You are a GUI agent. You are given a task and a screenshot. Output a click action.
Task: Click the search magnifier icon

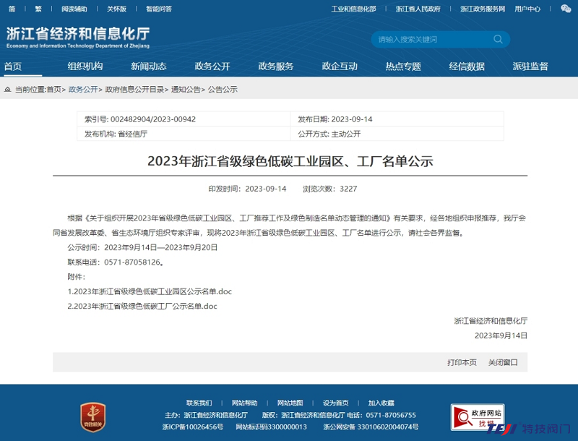tap(499, 39)
